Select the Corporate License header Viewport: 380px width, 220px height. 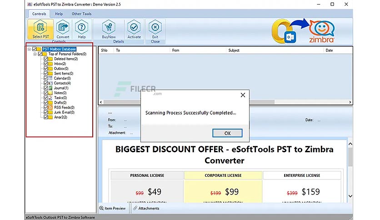tap(223, 175)
